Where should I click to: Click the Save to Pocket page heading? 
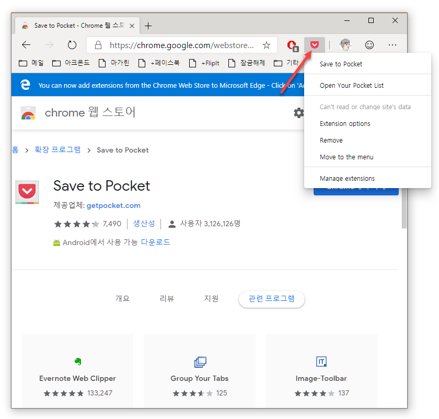coord(101,186)
